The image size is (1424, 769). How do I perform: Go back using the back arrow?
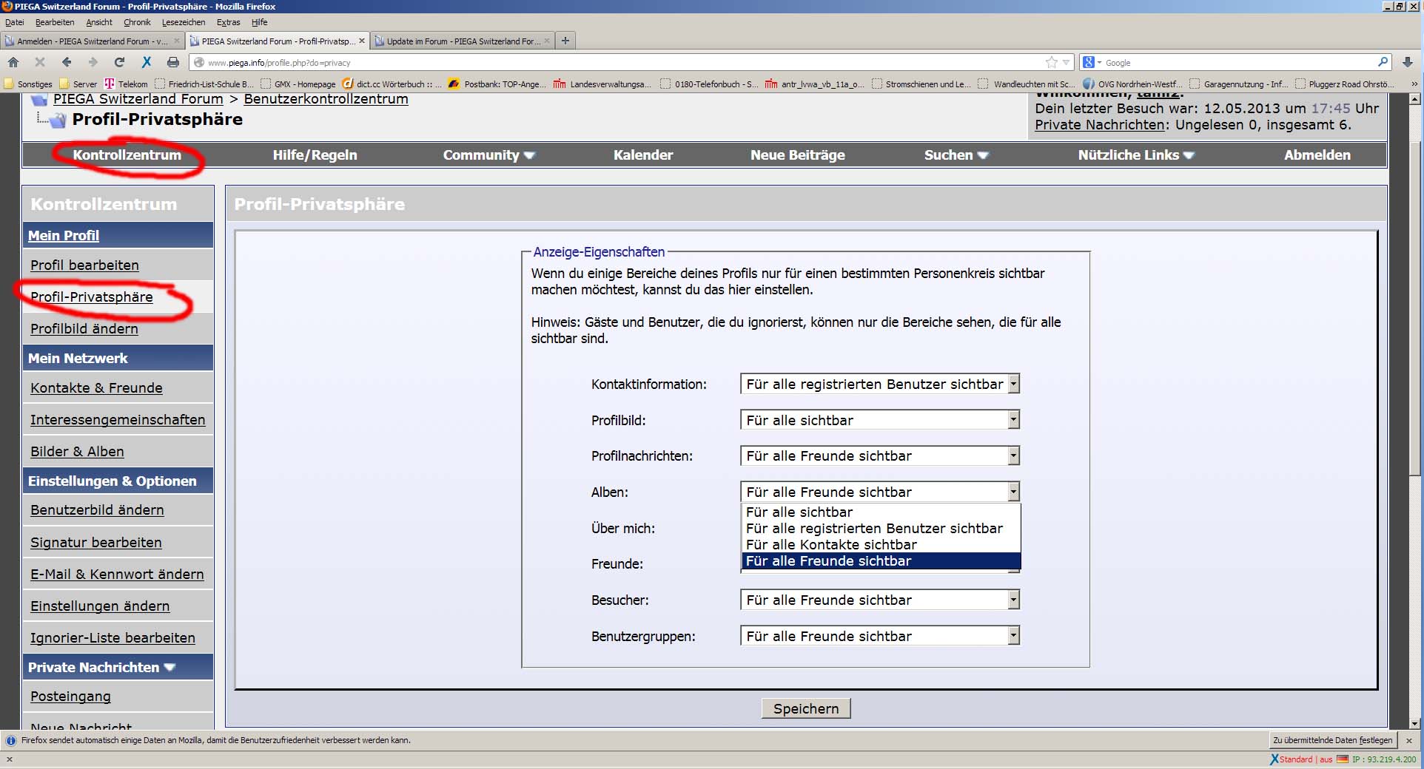pyautogui.click(x=67, y=62)
